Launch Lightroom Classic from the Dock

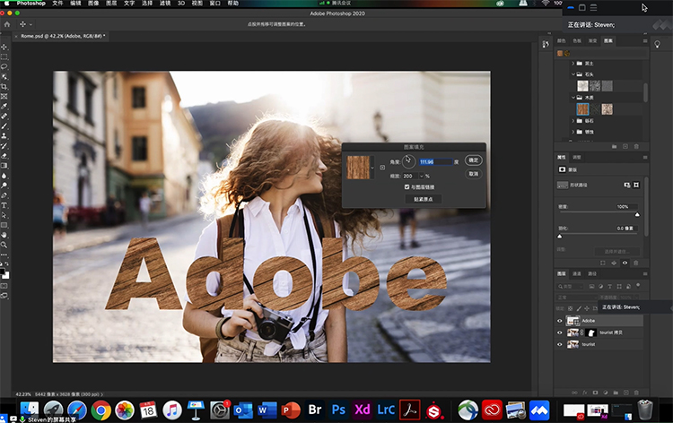[x=387, y=410]
